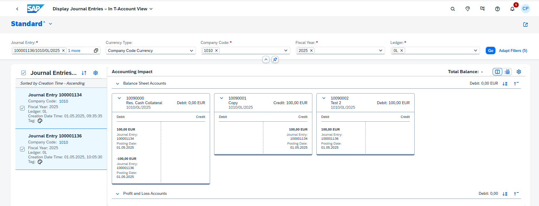Remove the 0L ledger token

(x=402, y=50)
